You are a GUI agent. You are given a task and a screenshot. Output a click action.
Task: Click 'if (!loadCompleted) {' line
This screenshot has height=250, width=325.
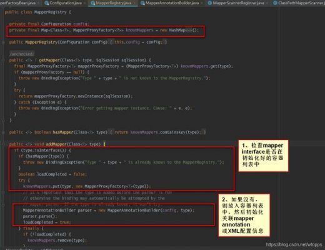[47, 234]
